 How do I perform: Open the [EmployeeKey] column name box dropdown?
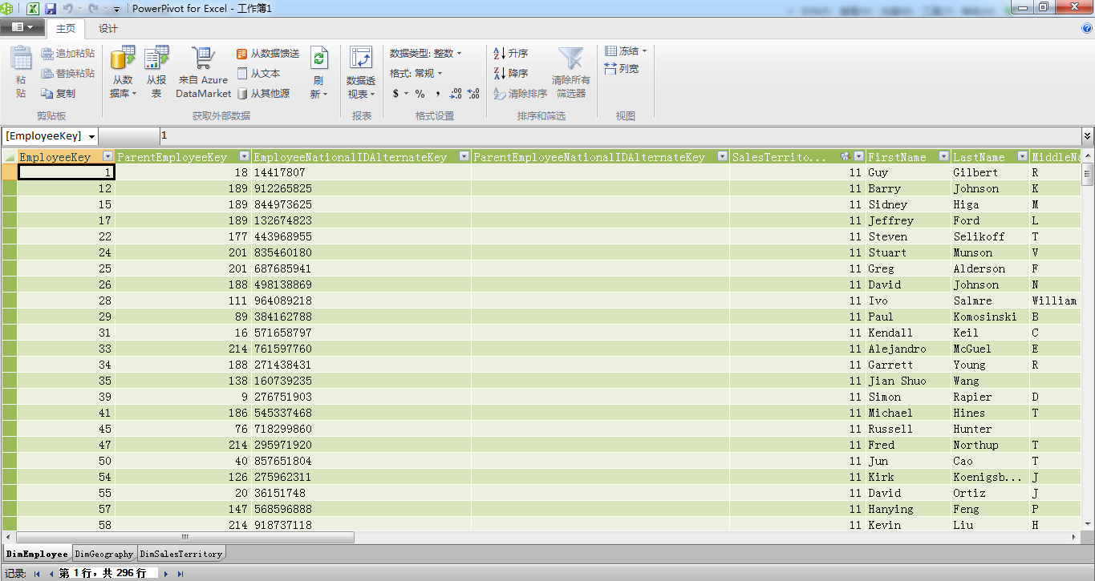(x=91, y=137)
